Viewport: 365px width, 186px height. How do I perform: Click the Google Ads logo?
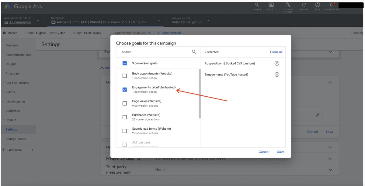tap(23, 6)
